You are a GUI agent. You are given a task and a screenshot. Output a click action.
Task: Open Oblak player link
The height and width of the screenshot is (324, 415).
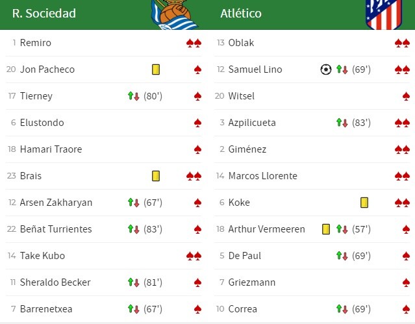(241, 43)
